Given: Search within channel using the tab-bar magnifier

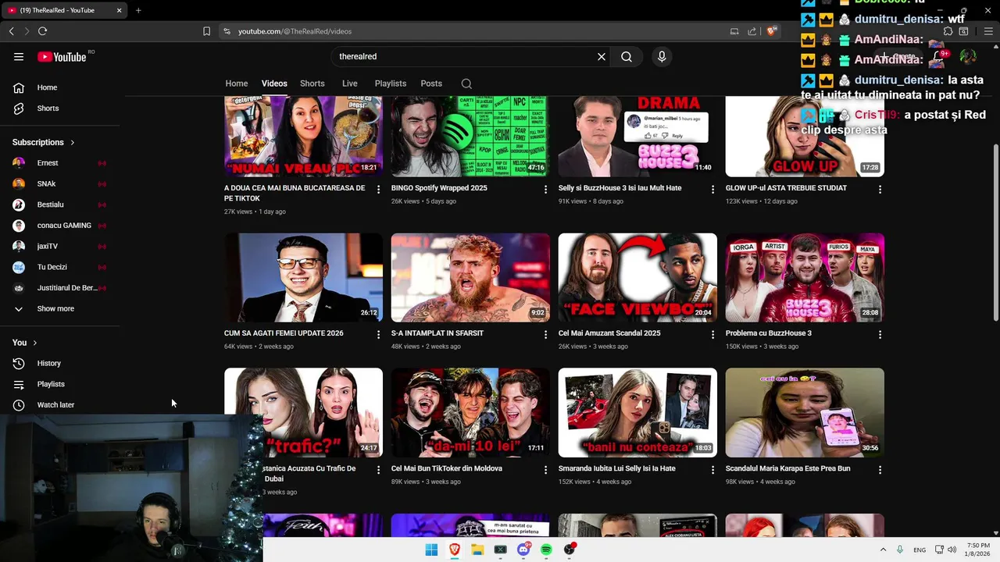Looking at the screenshot, I should click(x=466, y=84).
